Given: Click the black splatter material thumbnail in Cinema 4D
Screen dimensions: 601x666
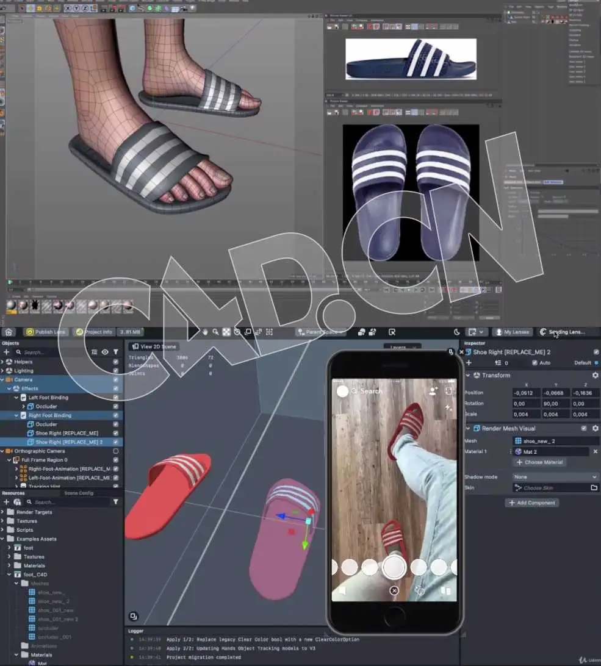Looking at the screenshot, I should (34, 305).
